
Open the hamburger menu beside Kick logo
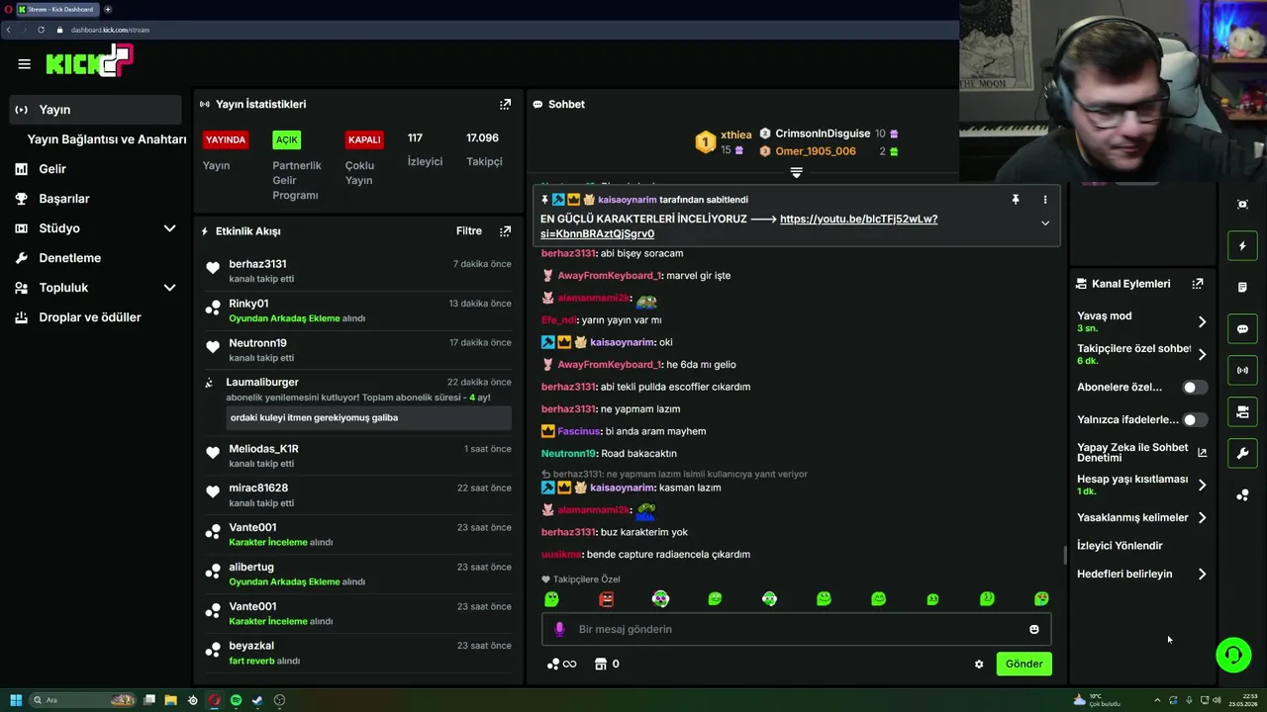click(x=24, y=64)
